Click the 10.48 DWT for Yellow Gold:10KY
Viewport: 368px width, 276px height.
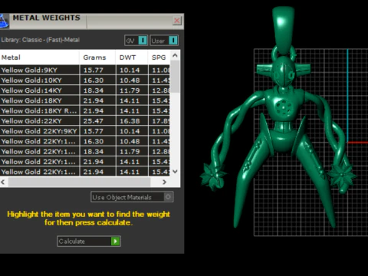coord(130,80)
